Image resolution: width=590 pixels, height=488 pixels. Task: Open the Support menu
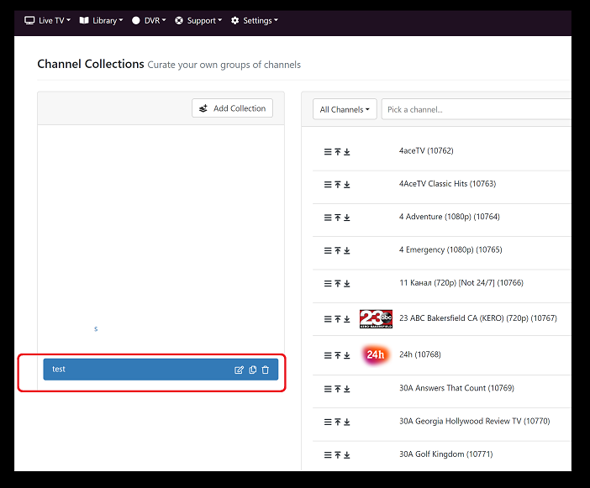click(198, 20)
